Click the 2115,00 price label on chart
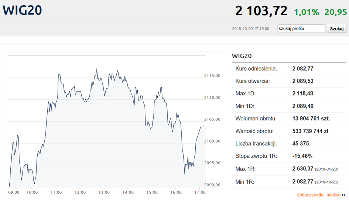The height and width of the screenshot is (200, 349). click(212, 76)
